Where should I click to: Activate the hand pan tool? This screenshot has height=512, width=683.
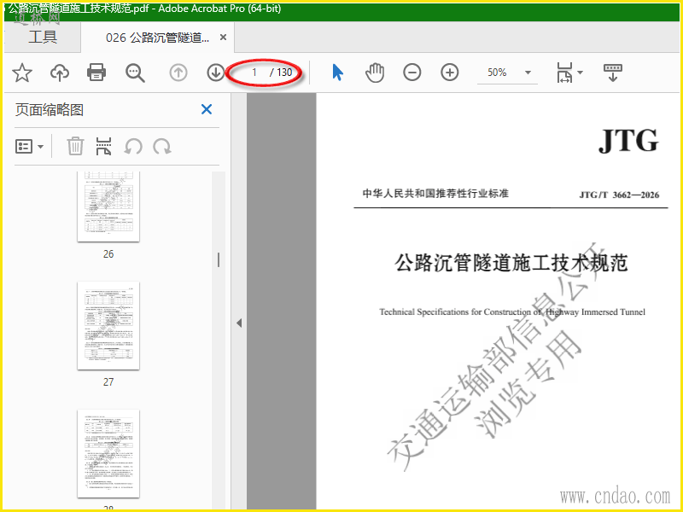click(375, 73)
